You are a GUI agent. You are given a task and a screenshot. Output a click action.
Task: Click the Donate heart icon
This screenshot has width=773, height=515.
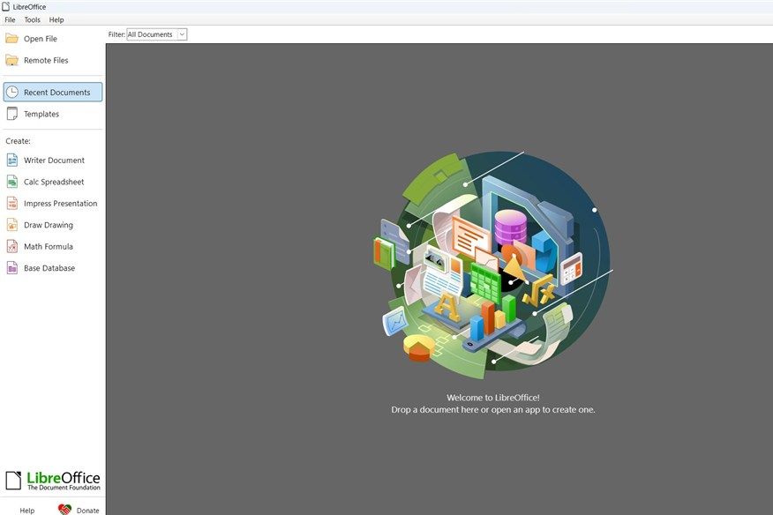tap(64, 510)
